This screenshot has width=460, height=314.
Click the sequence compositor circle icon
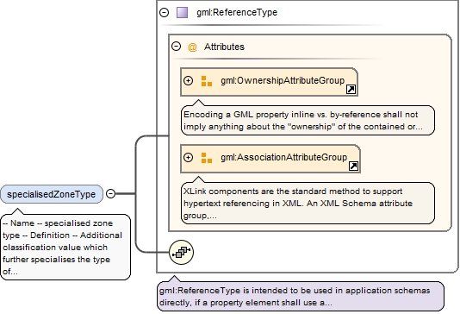181,252
